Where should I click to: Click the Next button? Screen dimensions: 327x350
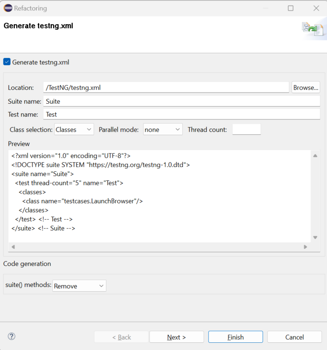(x=176, y=336)
